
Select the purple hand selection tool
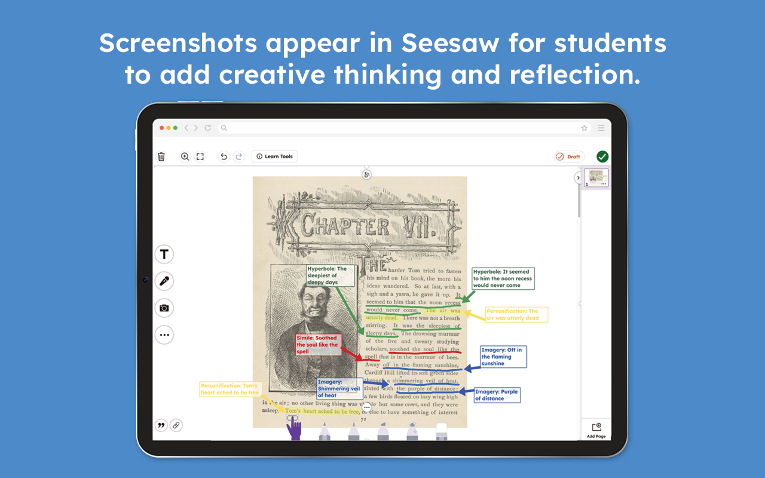pos(295,430)
